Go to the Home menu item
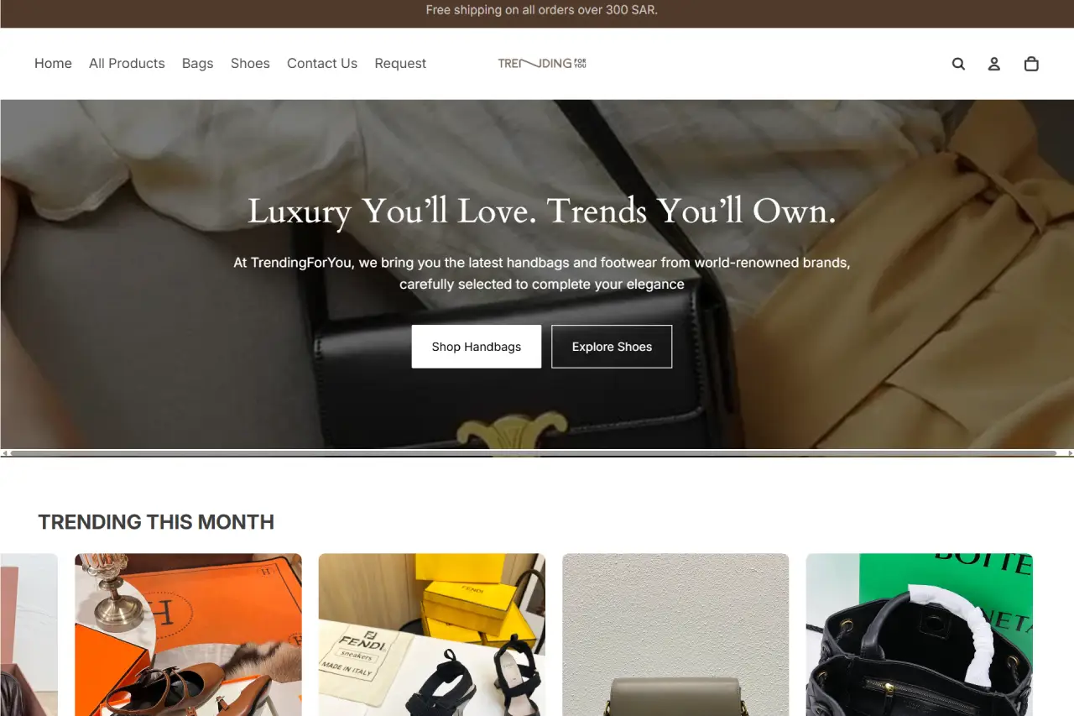This screenshot has height=716, width=1074. pos(53,64)
